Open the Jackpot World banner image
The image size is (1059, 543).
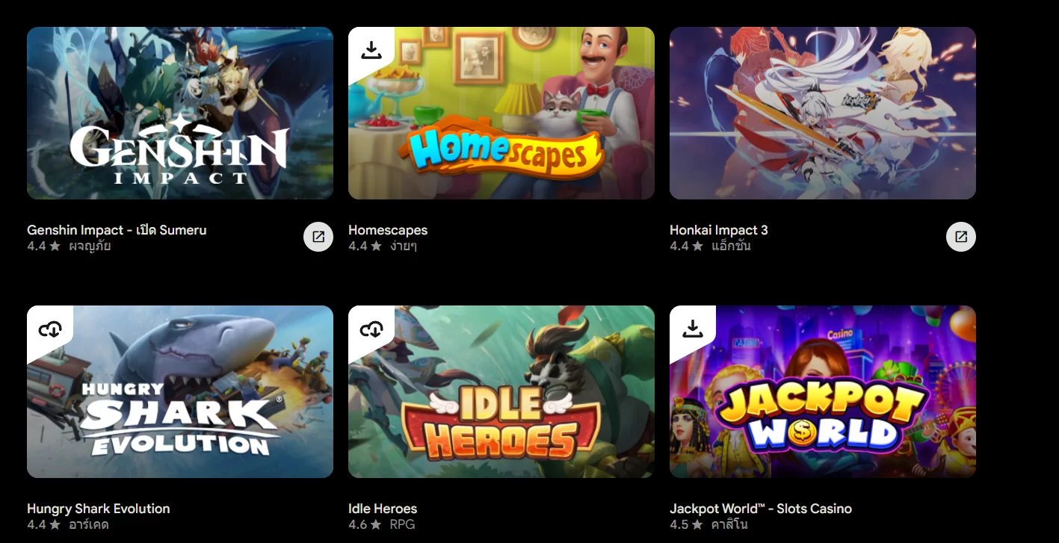click(x=823, y=392)
